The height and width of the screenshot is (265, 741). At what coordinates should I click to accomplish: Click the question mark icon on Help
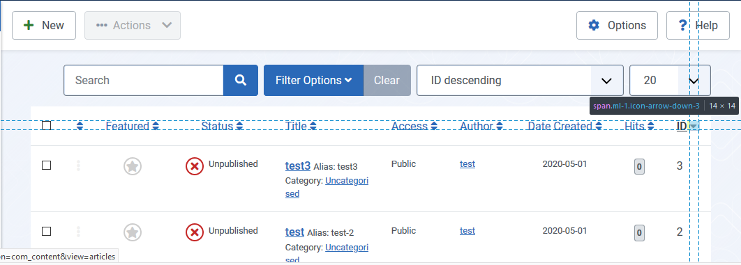(x=682, y=26)
